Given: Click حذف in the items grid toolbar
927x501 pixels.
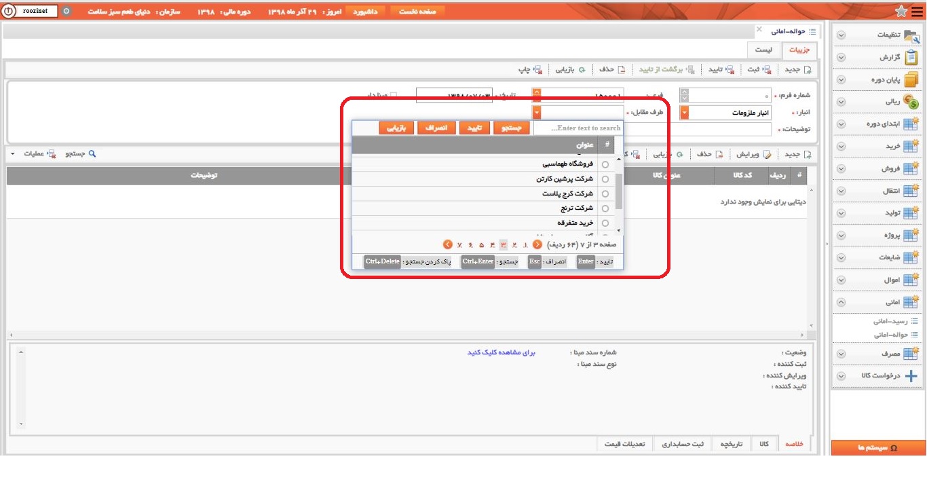Looking at the screenshot, I should pos(709,154).
